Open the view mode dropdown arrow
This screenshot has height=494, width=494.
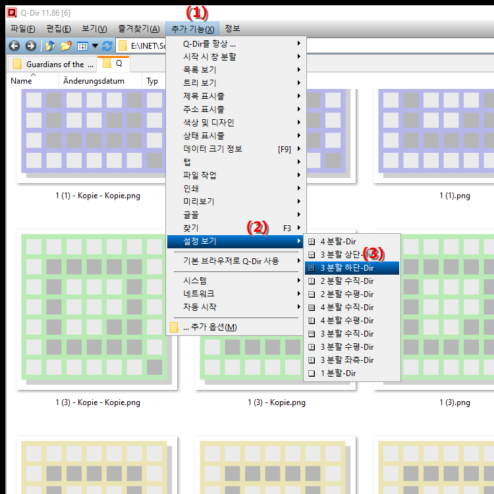click(95, 46)
